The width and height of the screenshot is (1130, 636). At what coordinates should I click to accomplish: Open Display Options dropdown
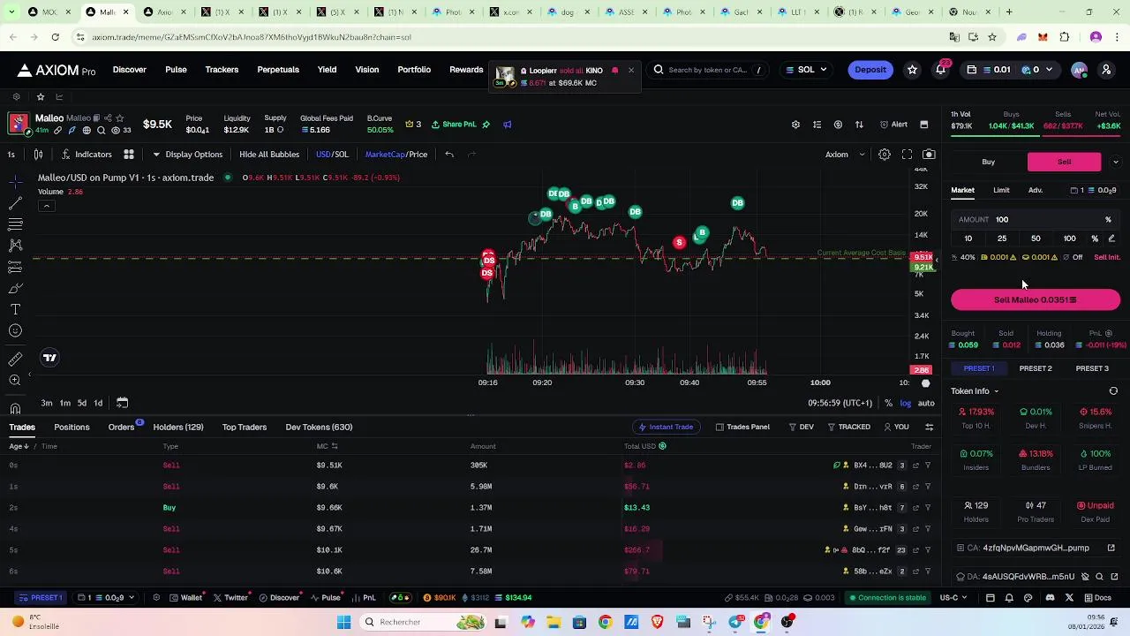[x=187, y=155]
